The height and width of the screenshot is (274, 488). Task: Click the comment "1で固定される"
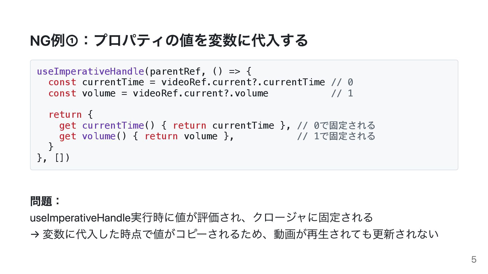pos(344,136)
